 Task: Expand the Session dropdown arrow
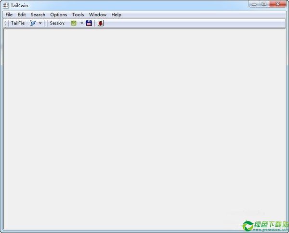pyautogui.click(x=82, y=23)
